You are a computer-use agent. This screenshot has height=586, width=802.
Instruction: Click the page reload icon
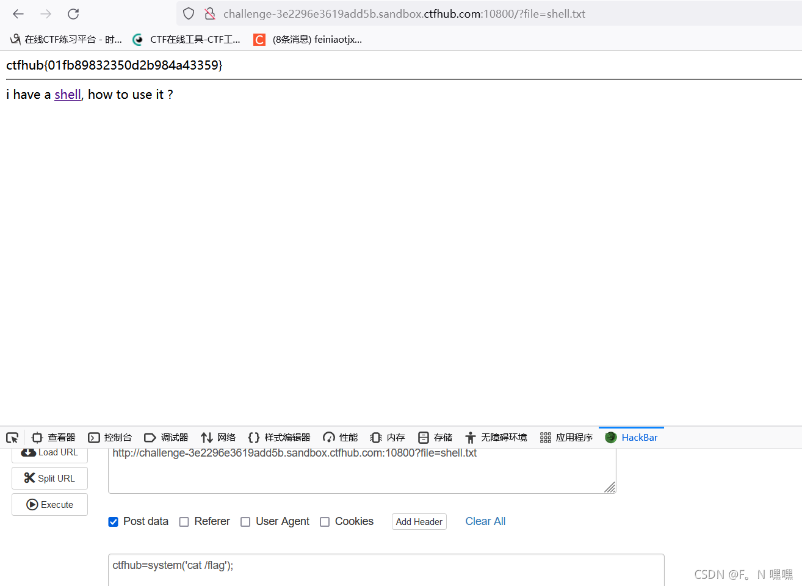(x=73, y=13)
